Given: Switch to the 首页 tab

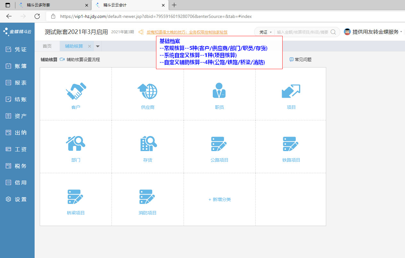Looking at the screenshot, I should (x=47, y=46).
